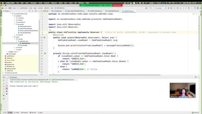Open Event Log in status bar
The height and width of the screenshot is (114, 202).
(195, 113)
